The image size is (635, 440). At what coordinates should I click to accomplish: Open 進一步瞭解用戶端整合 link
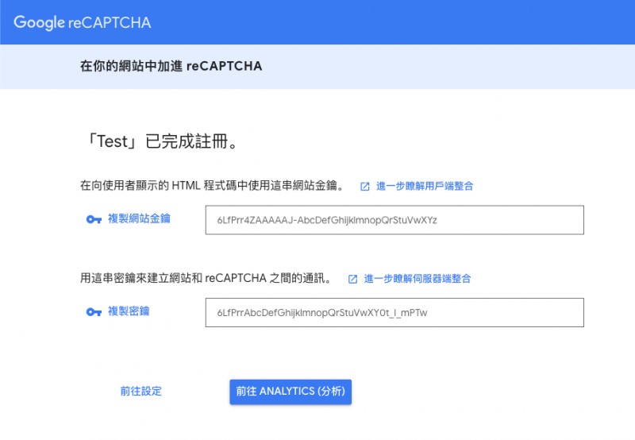[425, 186]
